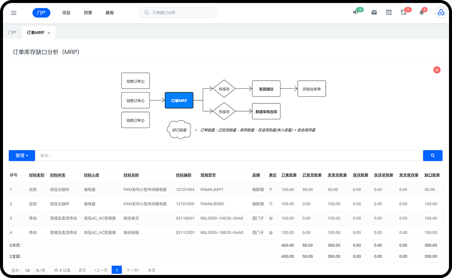
Task: Open the calendar icon
Action: (x=389, y=12)
